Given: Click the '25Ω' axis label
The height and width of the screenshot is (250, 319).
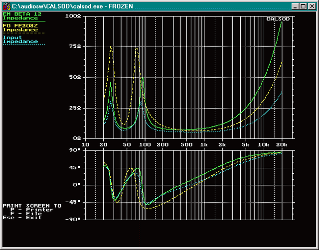Looking at the screenshot, I should [75, 108].
